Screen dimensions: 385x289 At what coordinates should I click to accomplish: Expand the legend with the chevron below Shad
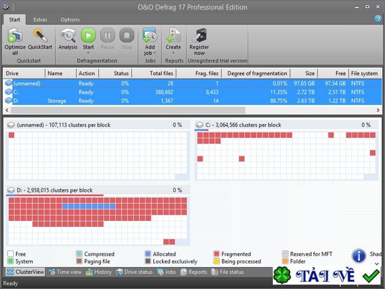pos(377,264)
